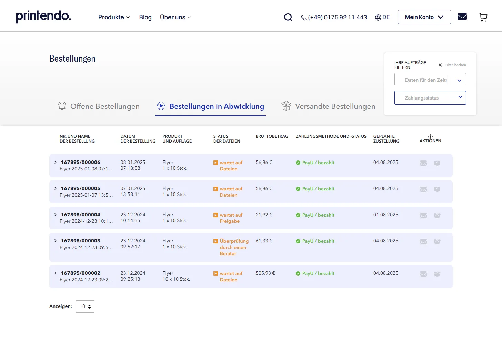This screenshot has height=354, width=502.
Task: Open the Zahlungsstatus dropdown
Action: click(x=430, y=98)
